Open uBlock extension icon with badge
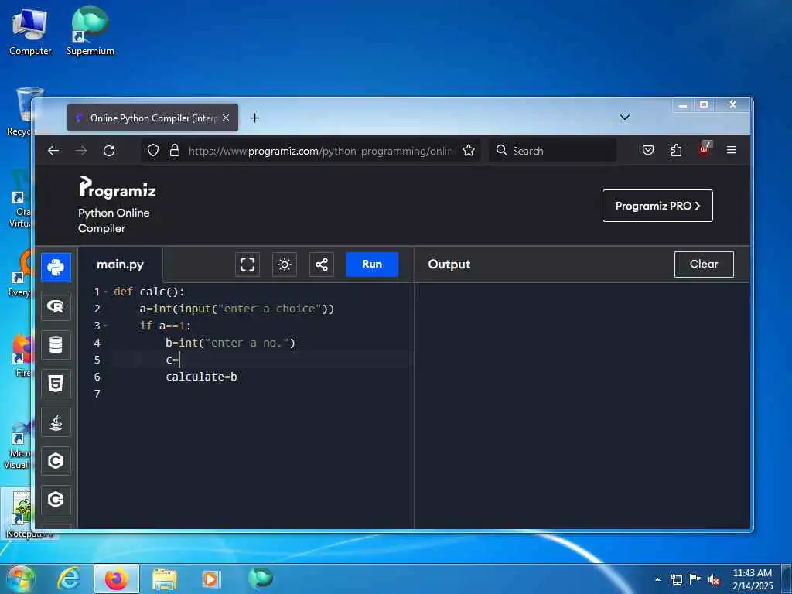The height and width of the screenshot is (594, 792). click(x=704, y=149)
